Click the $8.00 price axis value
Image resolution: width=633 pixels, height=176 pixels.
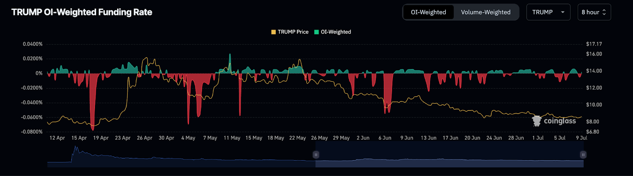point(592,122)
